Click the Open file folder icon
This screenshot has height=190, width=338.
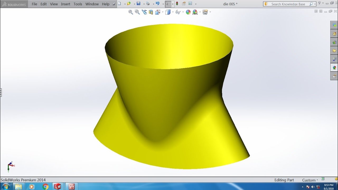click(129, 4)
